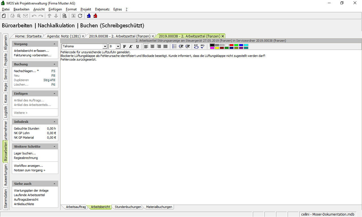362x217 pixels.
Task: Click 'Arbeitsbericht erfassen…' link
Action: coord(31,51)
